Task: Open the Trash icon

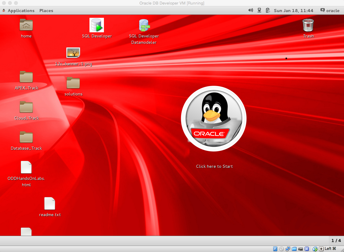Action: 308,25
